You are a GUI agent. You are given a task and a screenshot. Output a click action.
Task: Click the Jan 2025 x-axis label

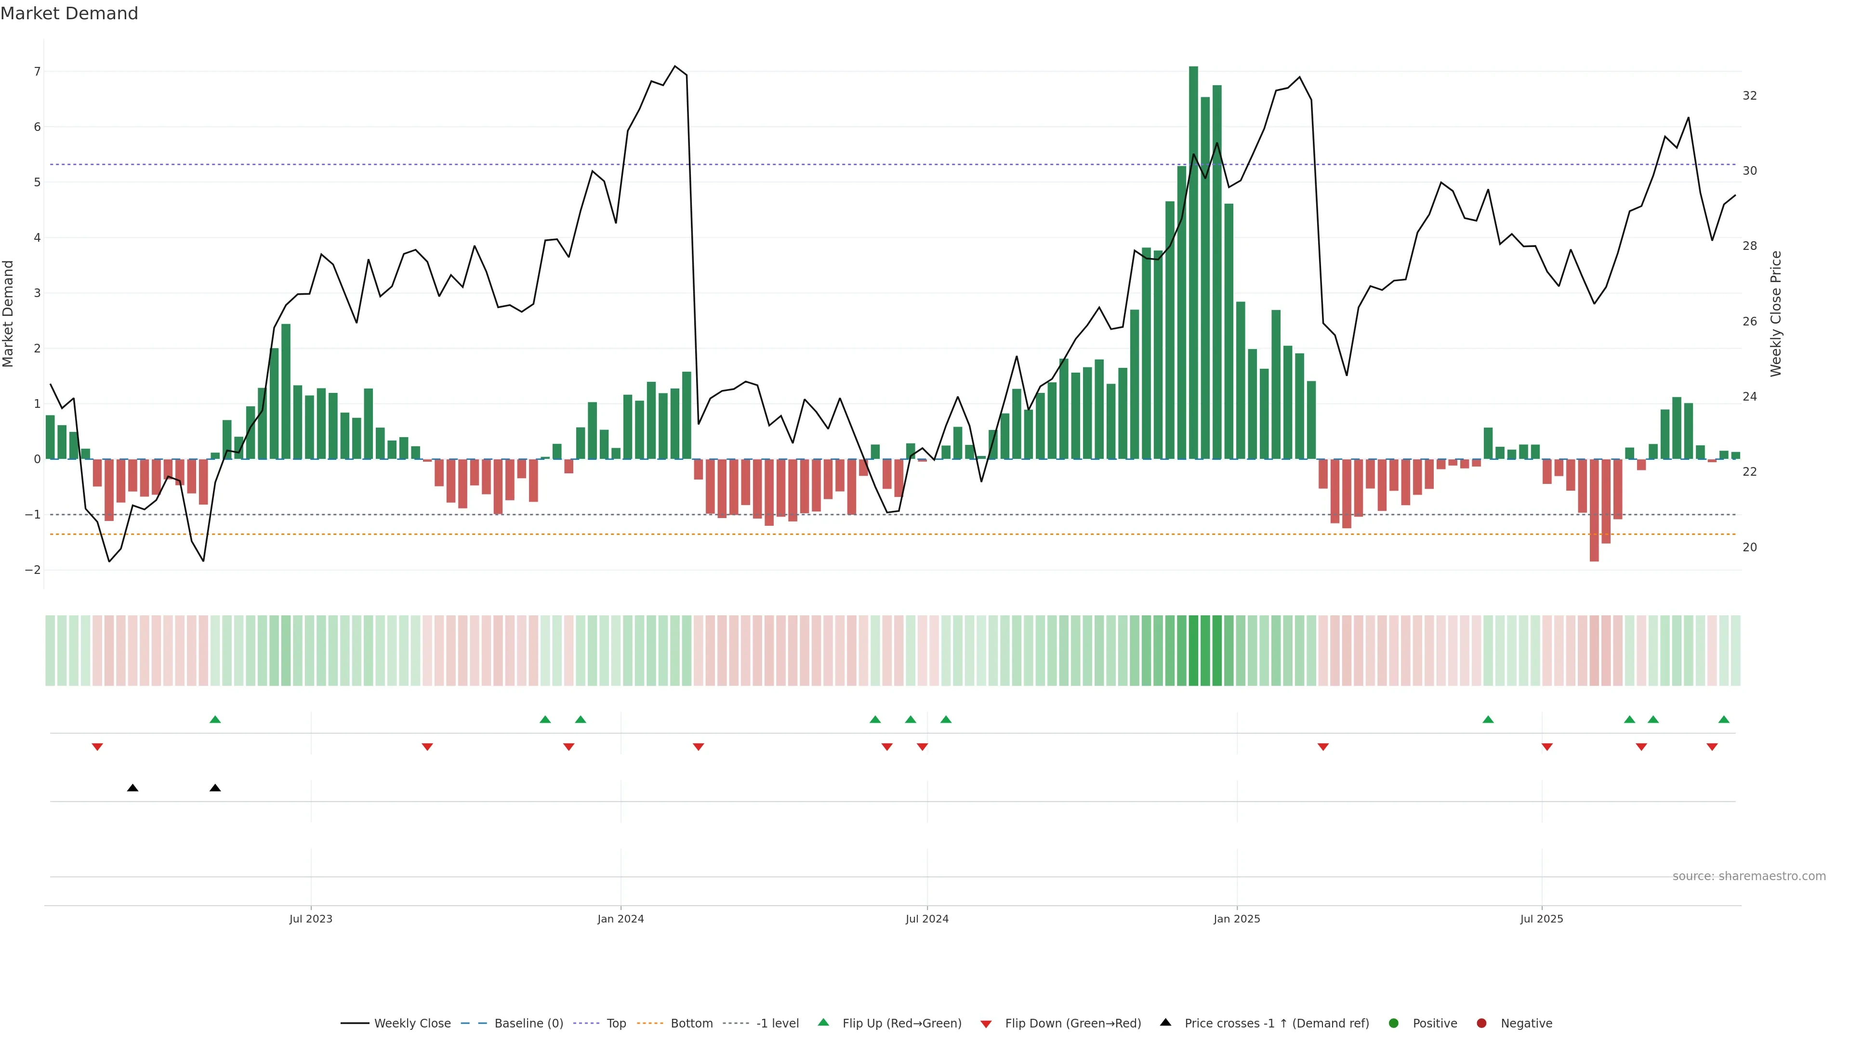tap(1237, 919)
